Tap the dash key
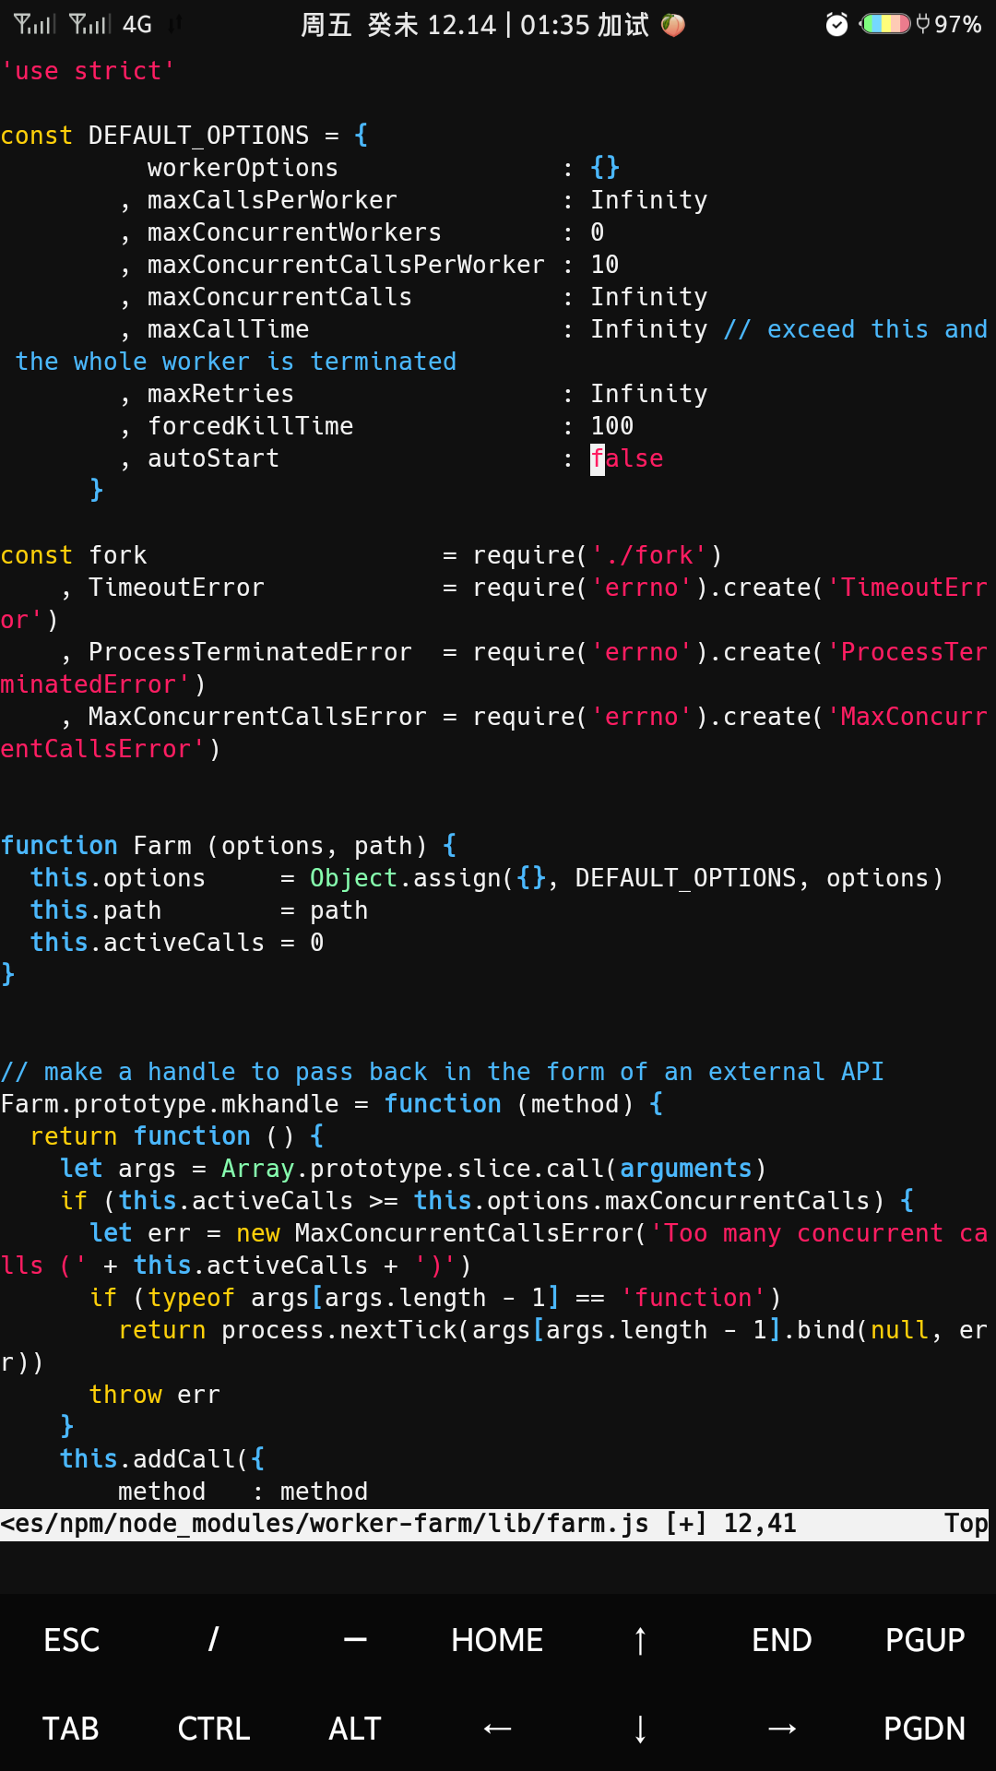This screenshot has width=996, height=1771. point(355,1640)
